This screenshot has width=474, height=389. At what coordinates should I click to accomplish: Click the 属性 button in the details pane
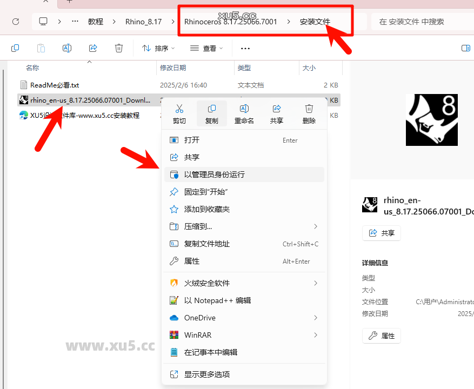pos(381,336)
